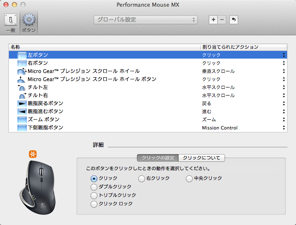Click the Performance Mouse MX picture
Viewport: 296px width, 225px height.
[37, 187]
